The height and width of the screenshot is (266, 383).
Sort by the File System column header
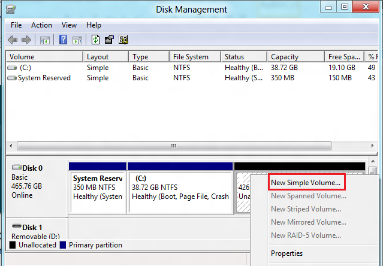click(195, 57)
